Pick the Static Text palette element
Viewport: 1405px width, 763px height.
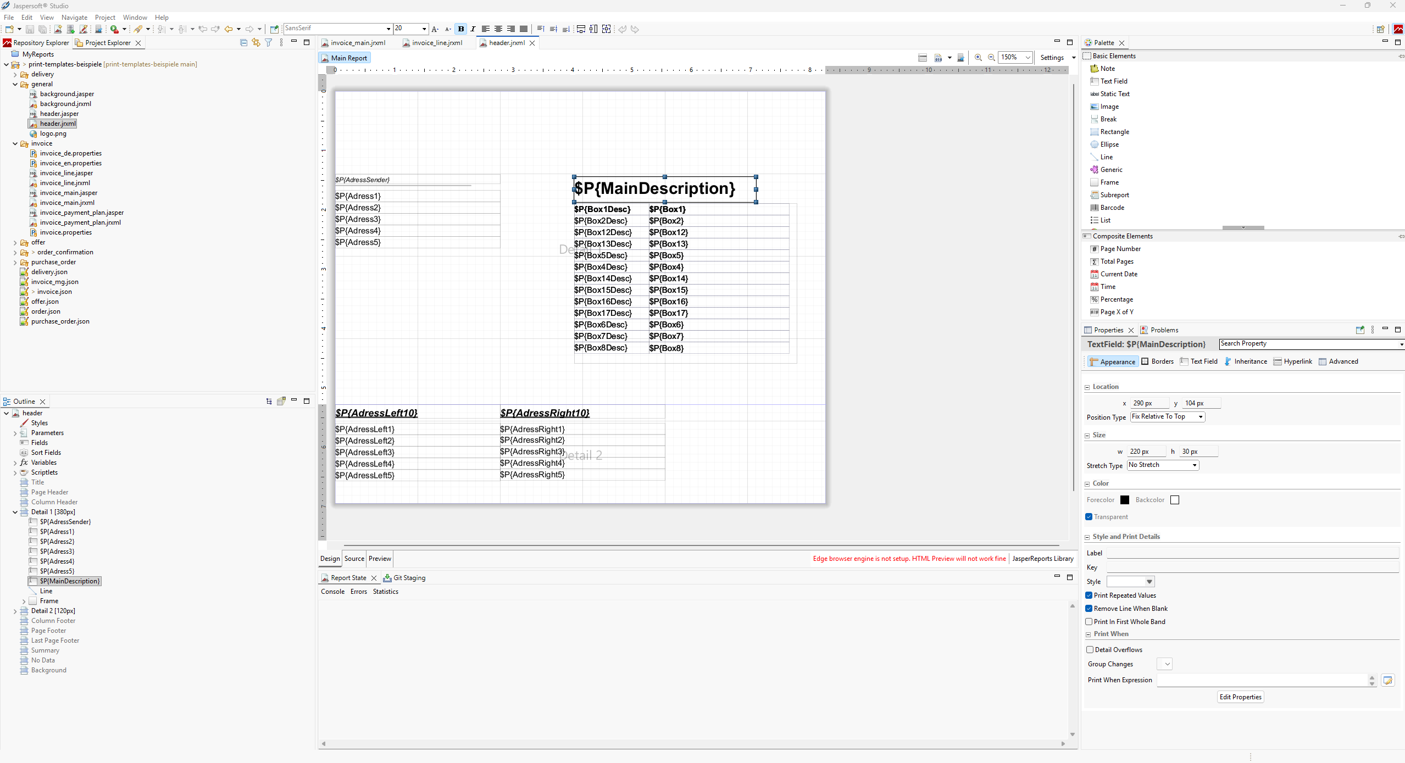(1110, 94)
